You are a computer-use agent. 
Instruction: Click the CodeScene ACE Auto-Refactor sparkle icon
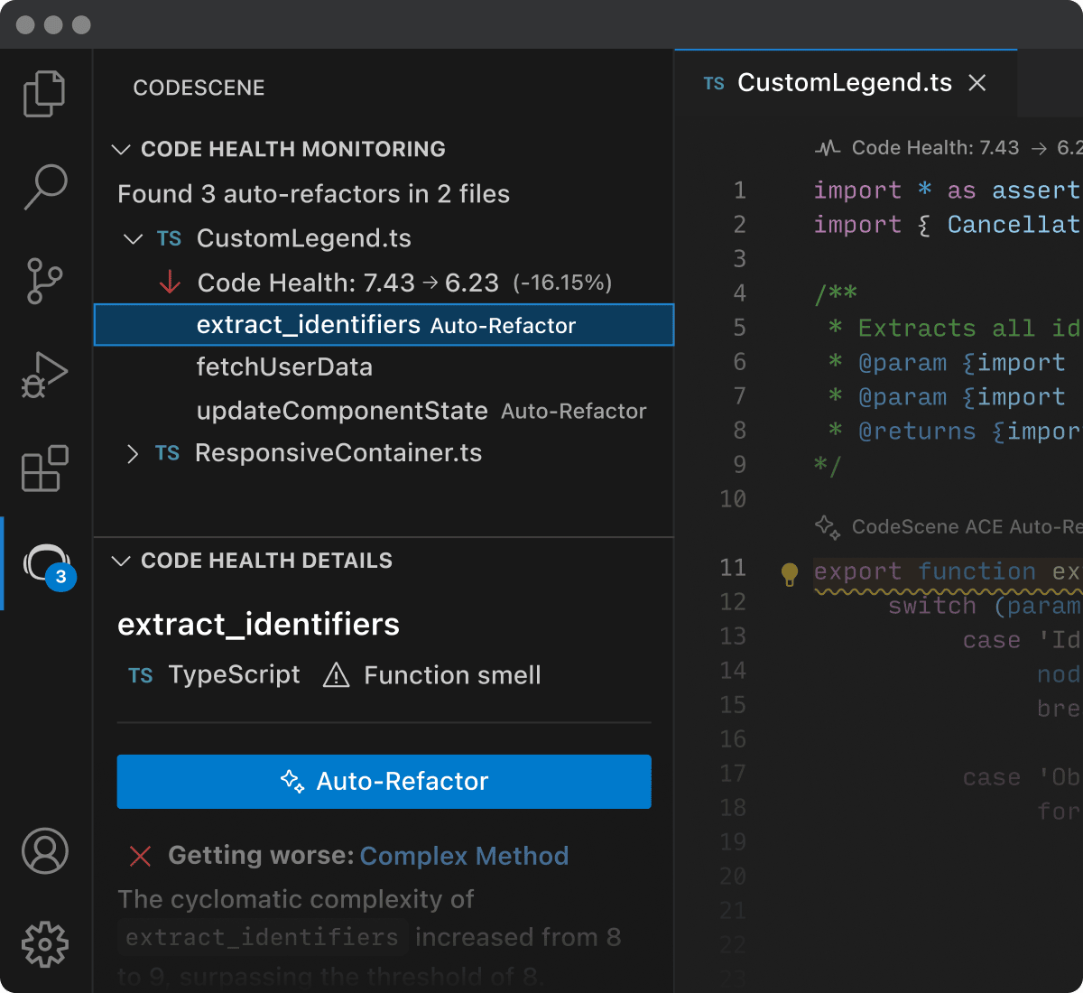coord(826,526)
